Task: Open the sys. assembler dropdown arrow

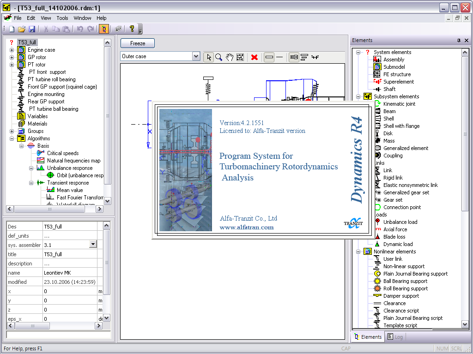Action: coord(93,244)
